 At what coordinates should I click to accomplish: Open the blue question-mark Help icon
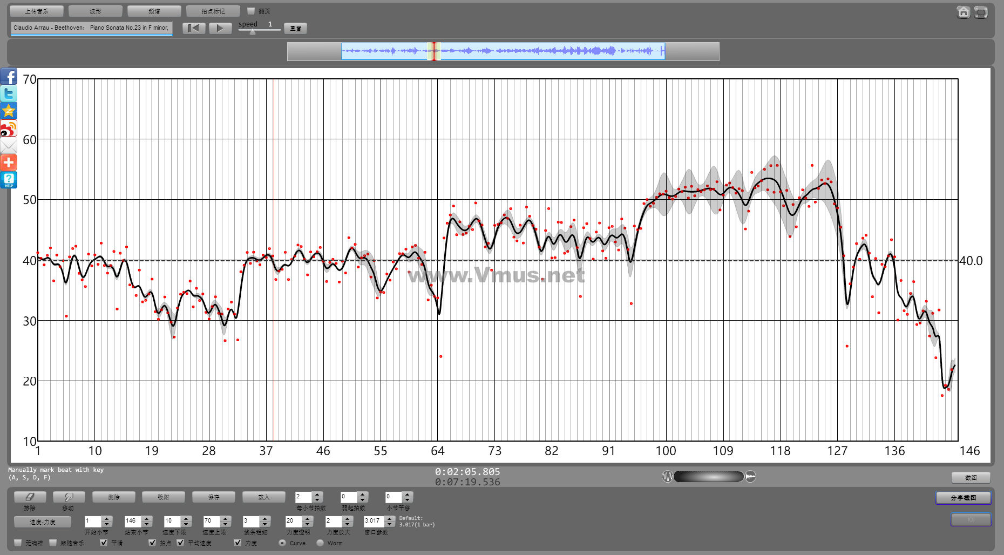(x=9, y=180)
